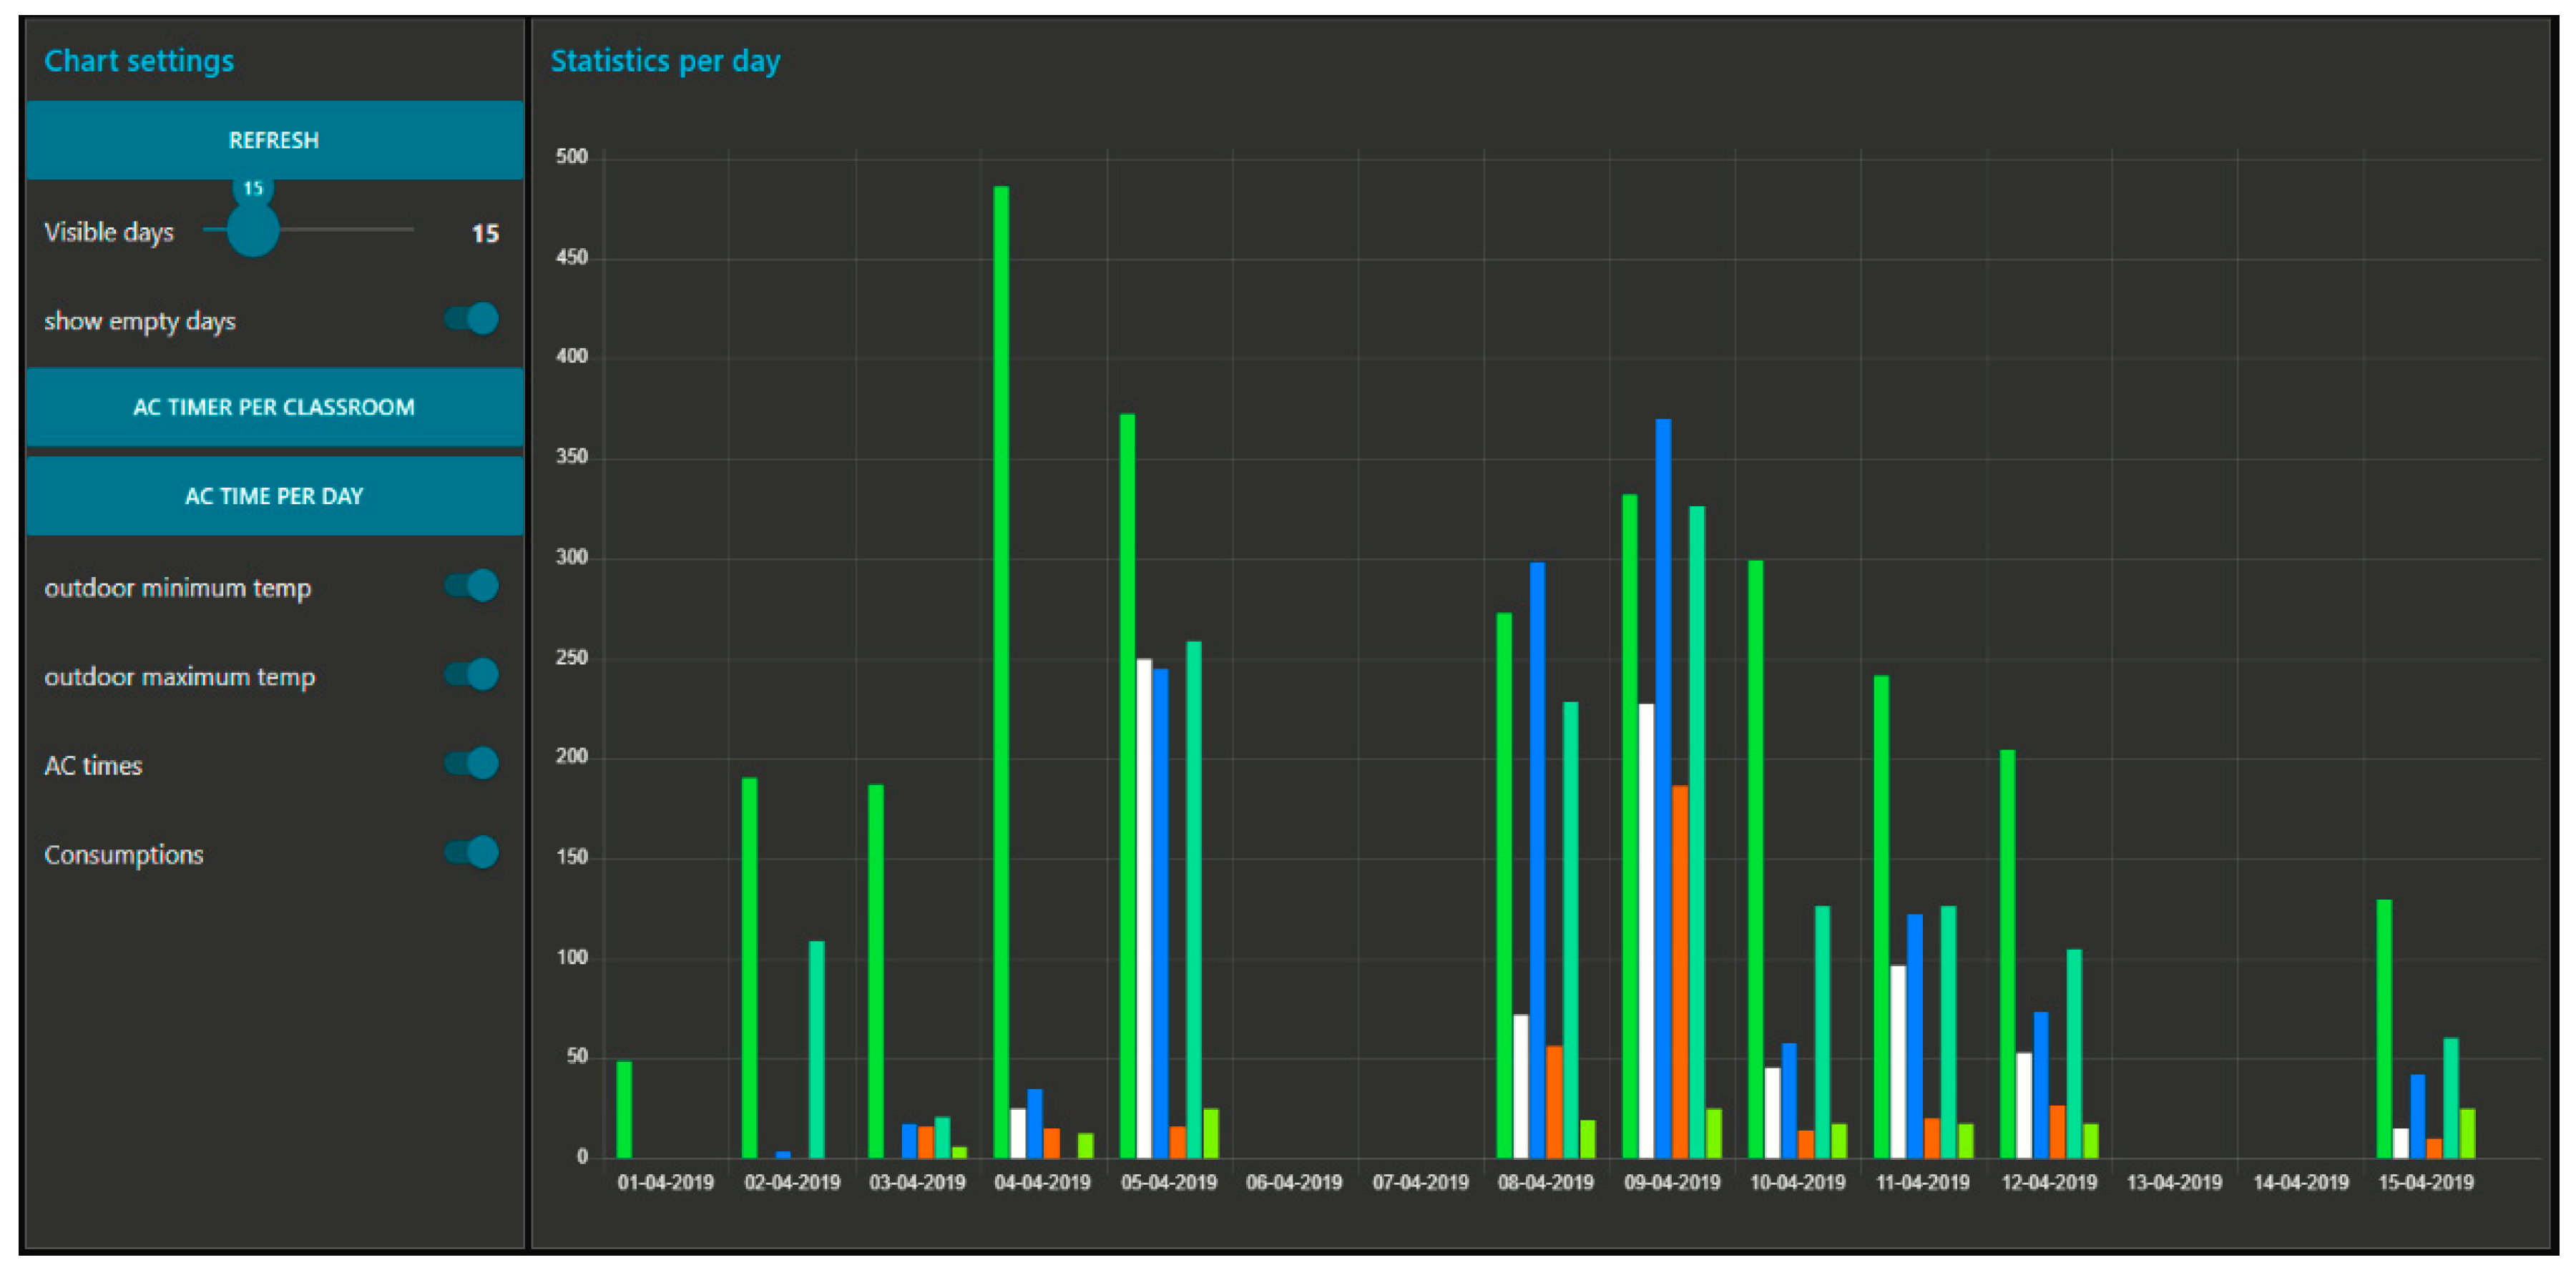2576x1275 pixels.
Task: Click the tall blue bar on 09-04-2019
Action: point(1663,790)
